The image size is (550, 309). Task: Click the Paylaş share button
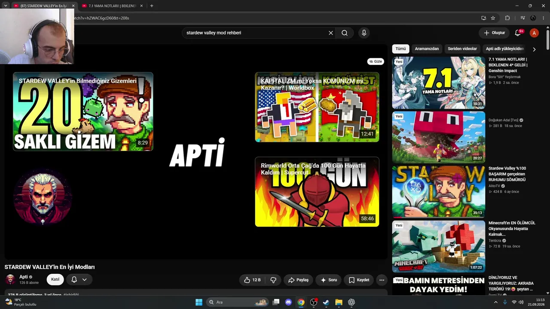[298, 280]
